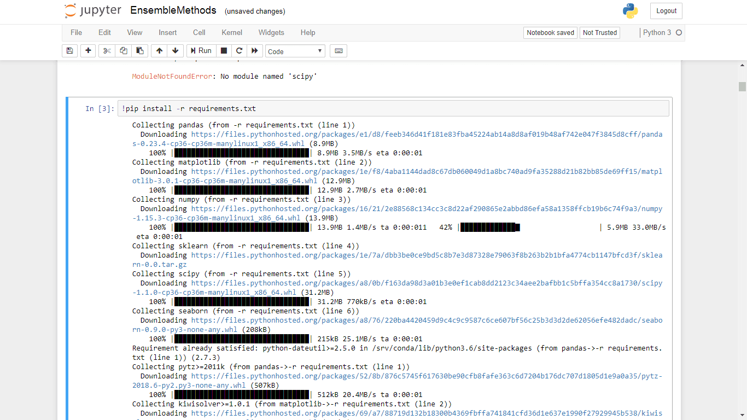Save the notebook using the save icon

[69, 50]
